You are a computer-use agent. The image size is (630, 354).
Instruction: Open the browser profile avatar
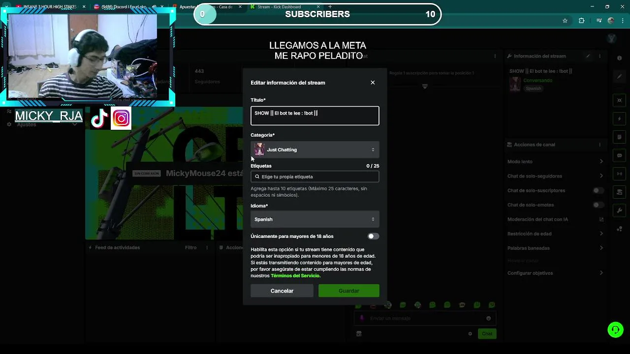611,21
